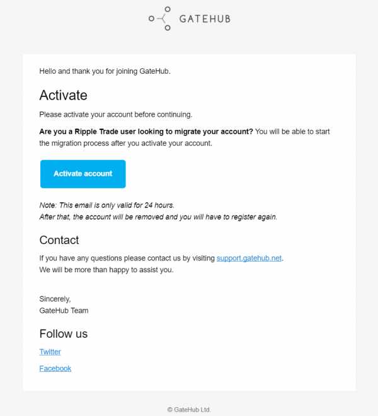The width and height of the screenshot is (378, 416).
Task: Click the 'Please activate your account' text
Action: (x=115, y=115)
